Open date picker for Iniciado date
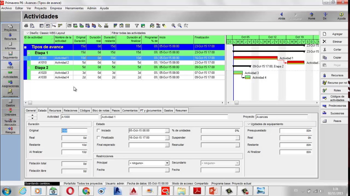Screen dimensions: 350x196 click(x=167, y=131)
